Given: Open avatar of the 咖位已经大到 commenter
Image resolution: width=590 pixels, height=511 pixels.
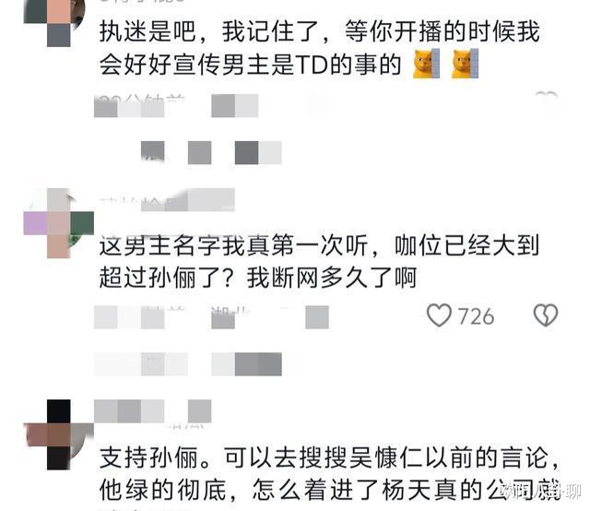Looking at the screenshot, I should point(58,223).
